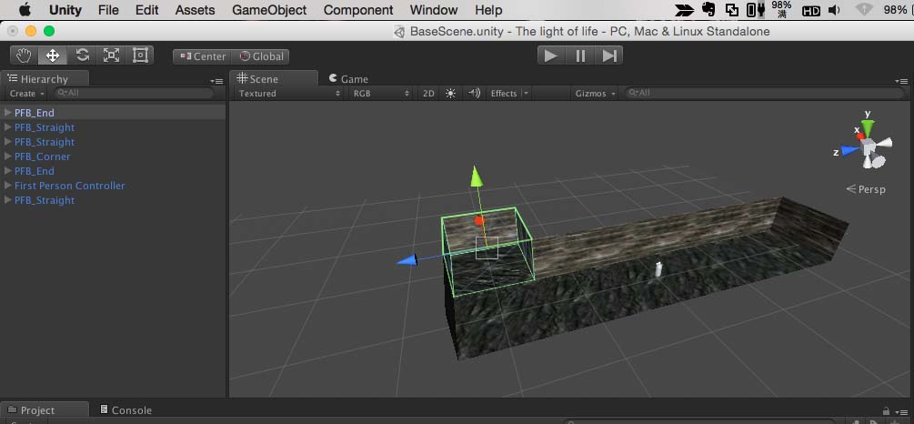Open the Create dropdown in Hierarchy
Viewport: 914px width, 424px height.
26,94
